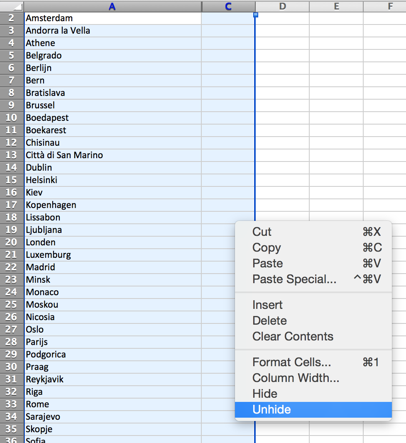
Task: Click Unhide in the context menu
Action: (271, 410)
